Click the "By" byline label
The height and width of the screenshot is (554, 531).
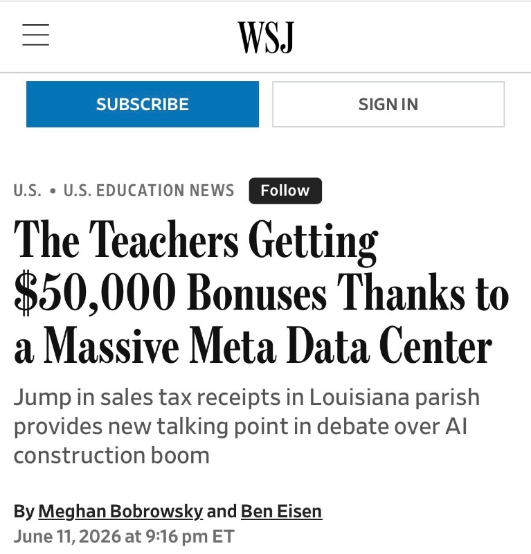[x=24, y=511]
